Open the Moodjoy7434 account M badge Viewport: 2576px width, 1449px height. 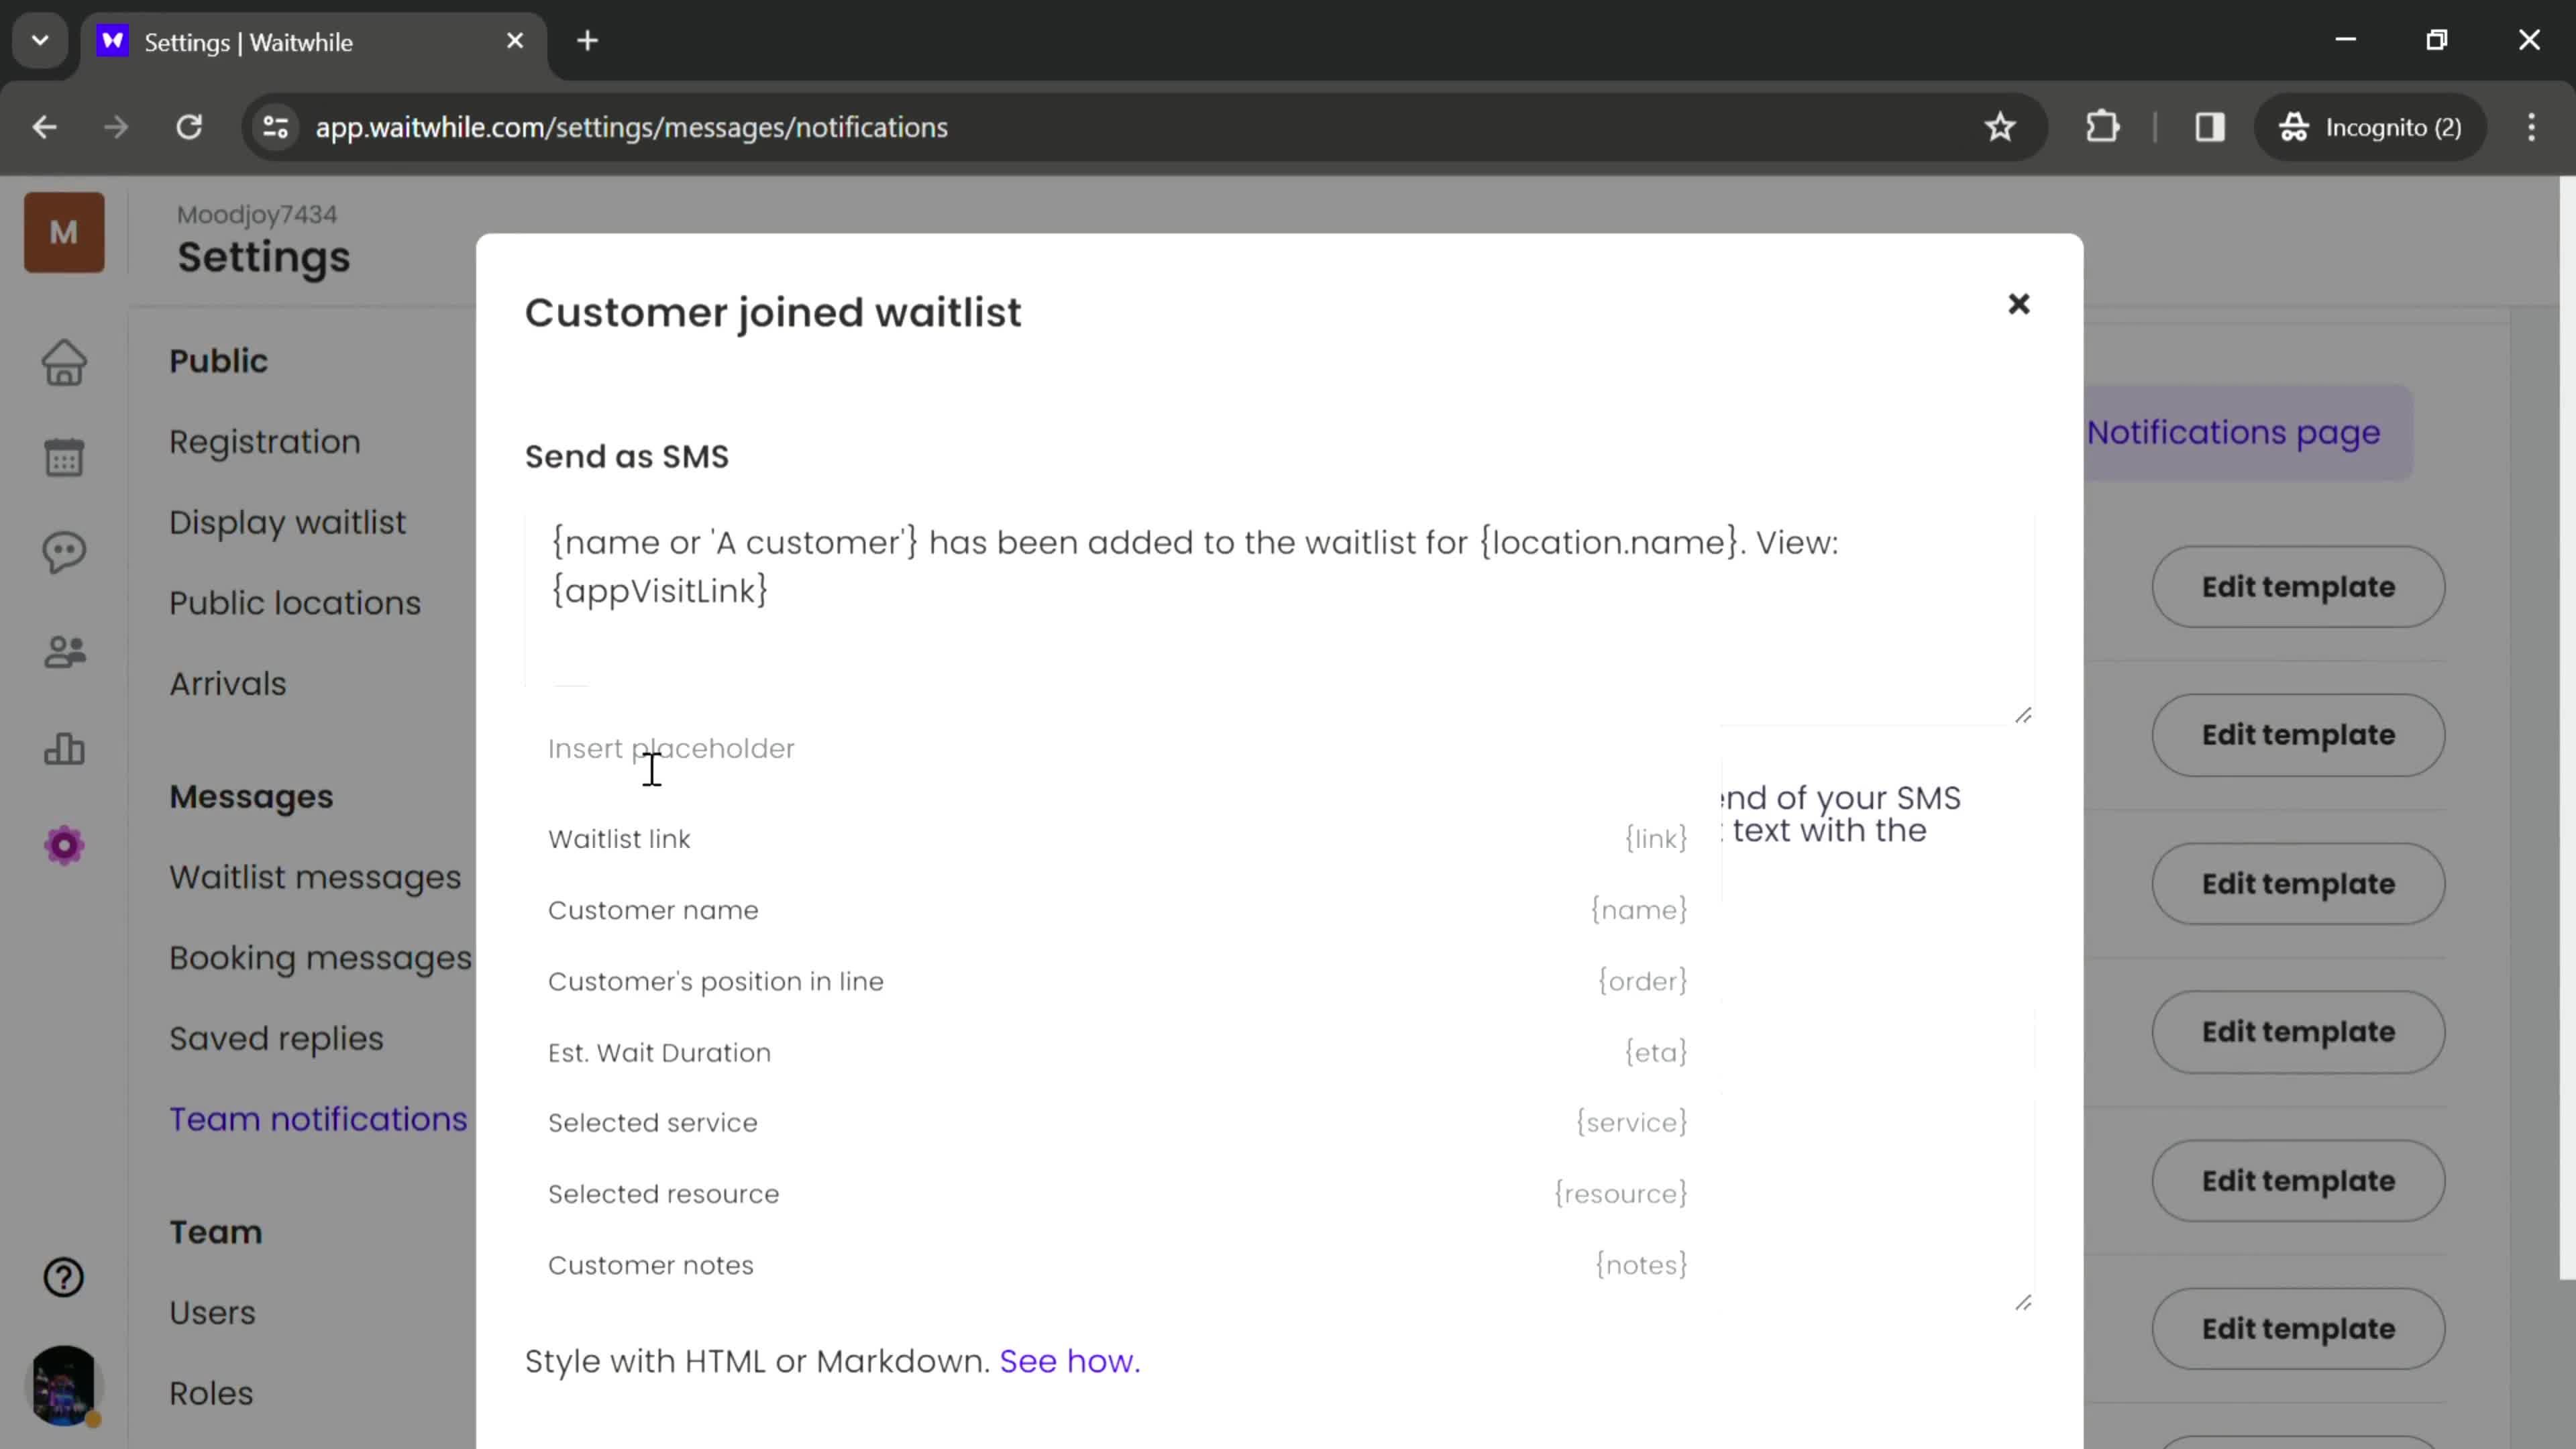coord(64,232)
